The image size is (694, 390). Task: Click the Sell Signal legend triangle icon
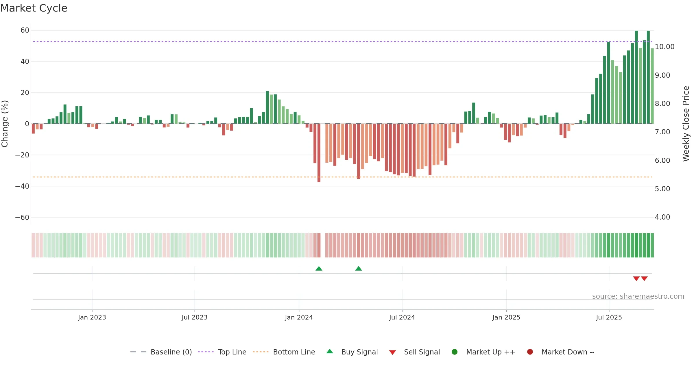392,352
